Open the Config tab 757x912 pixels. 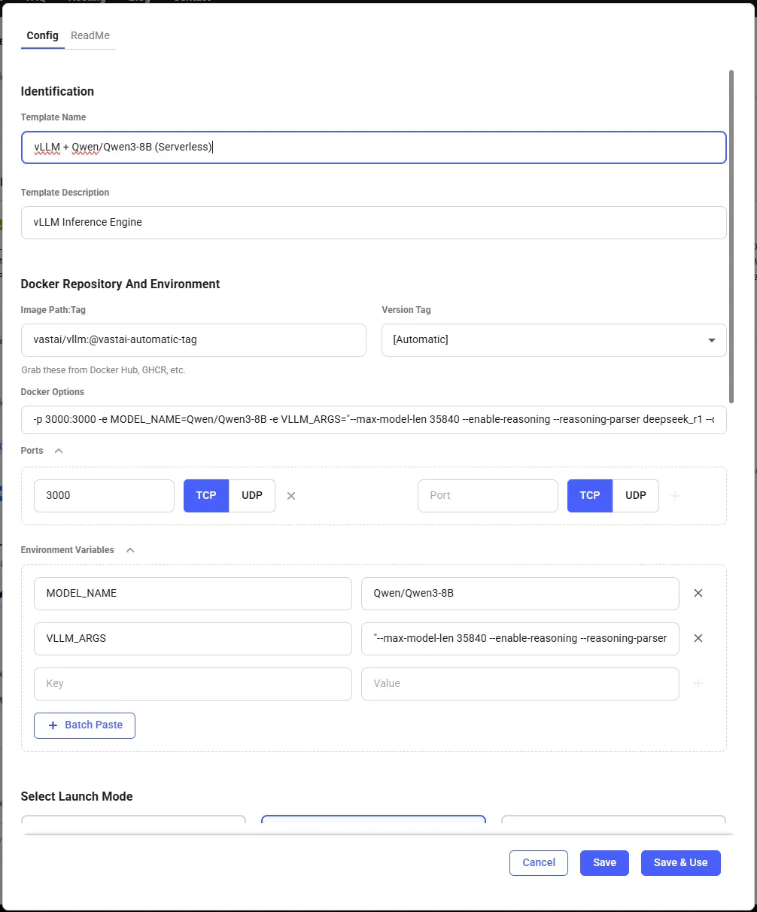[42, 35]
